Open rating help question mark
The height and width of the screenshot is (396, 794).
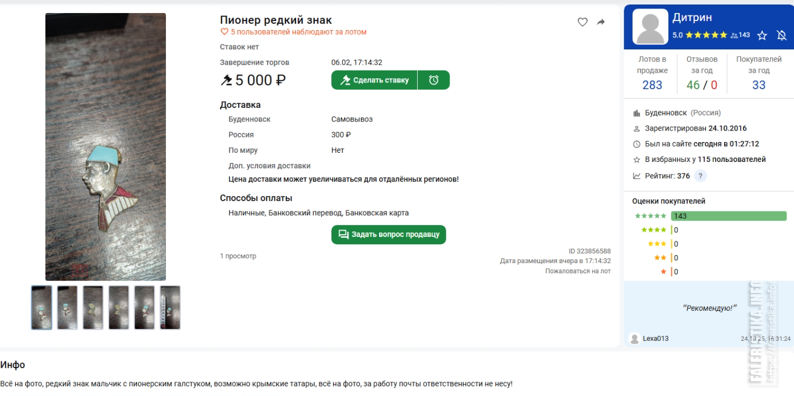tap(700, 176)
